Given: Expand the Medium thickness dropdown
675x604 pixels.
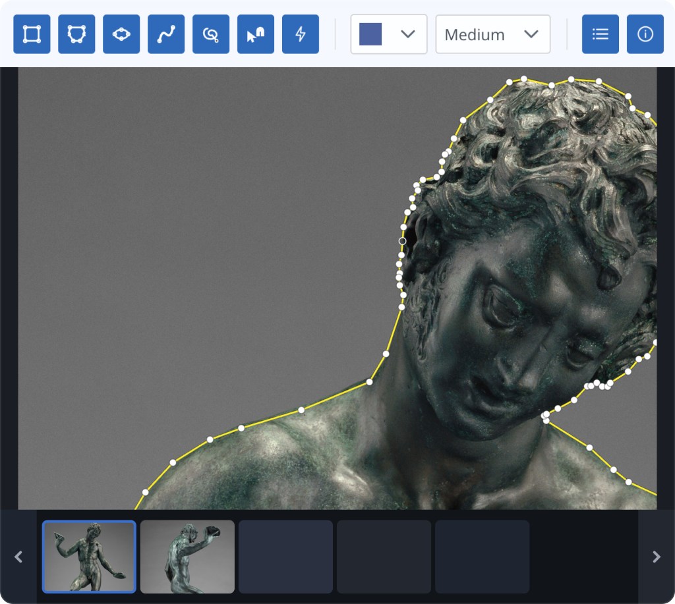Looking at the screenshot, I should pyautogui.click(x=493, y=34).
